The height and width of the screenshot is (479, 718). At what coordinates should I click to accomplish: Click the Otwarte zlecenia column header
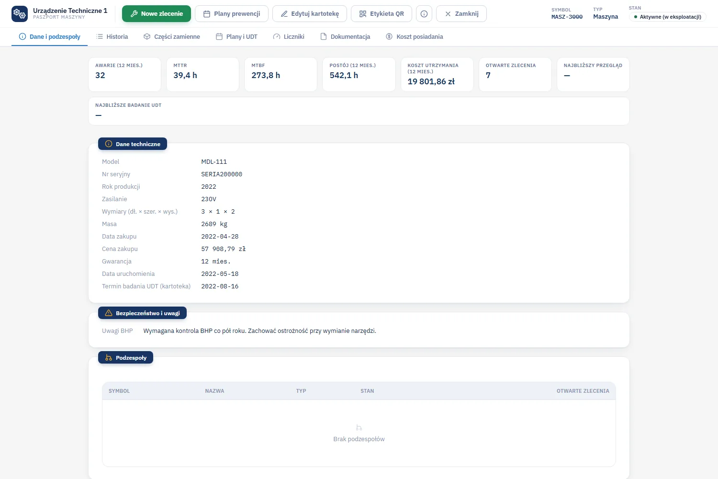[x=583, y=391]
